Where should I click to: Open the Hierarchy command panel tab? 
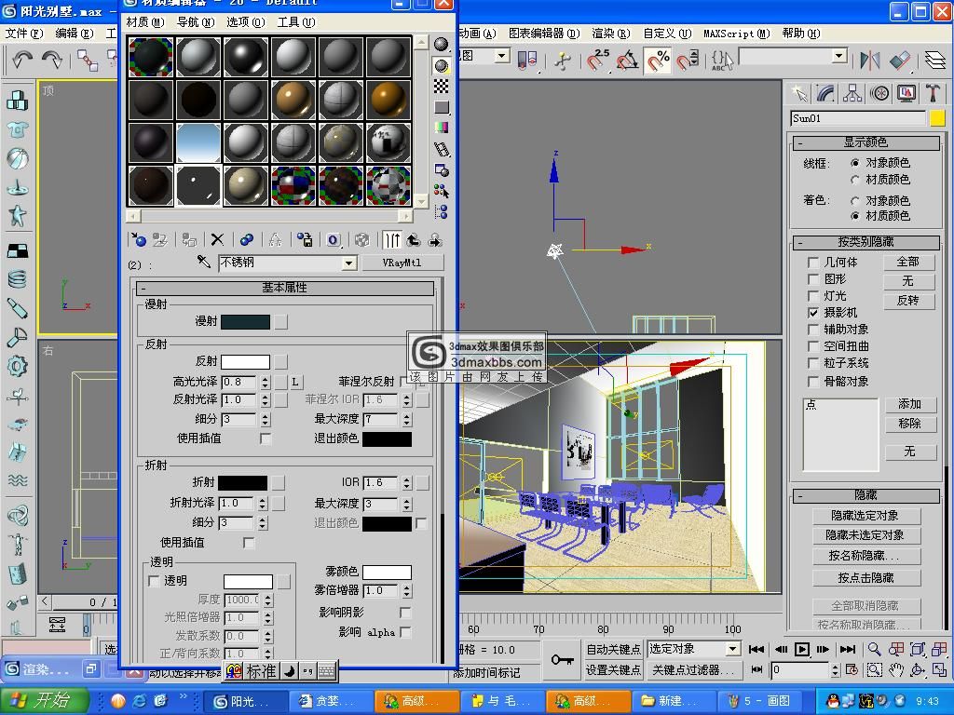852,93
